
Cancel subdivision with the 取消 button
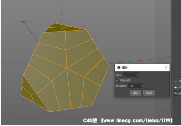click(x=149, y=93)
